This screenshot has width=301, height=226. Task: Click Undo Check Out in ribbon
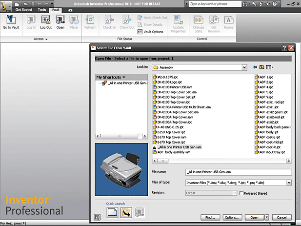[x=152, y=18]
